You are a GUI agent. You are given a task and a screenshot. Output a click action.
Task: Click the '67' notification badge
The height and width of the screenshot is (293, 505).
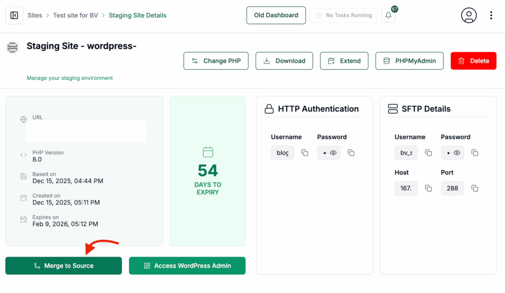click(395, 9)
